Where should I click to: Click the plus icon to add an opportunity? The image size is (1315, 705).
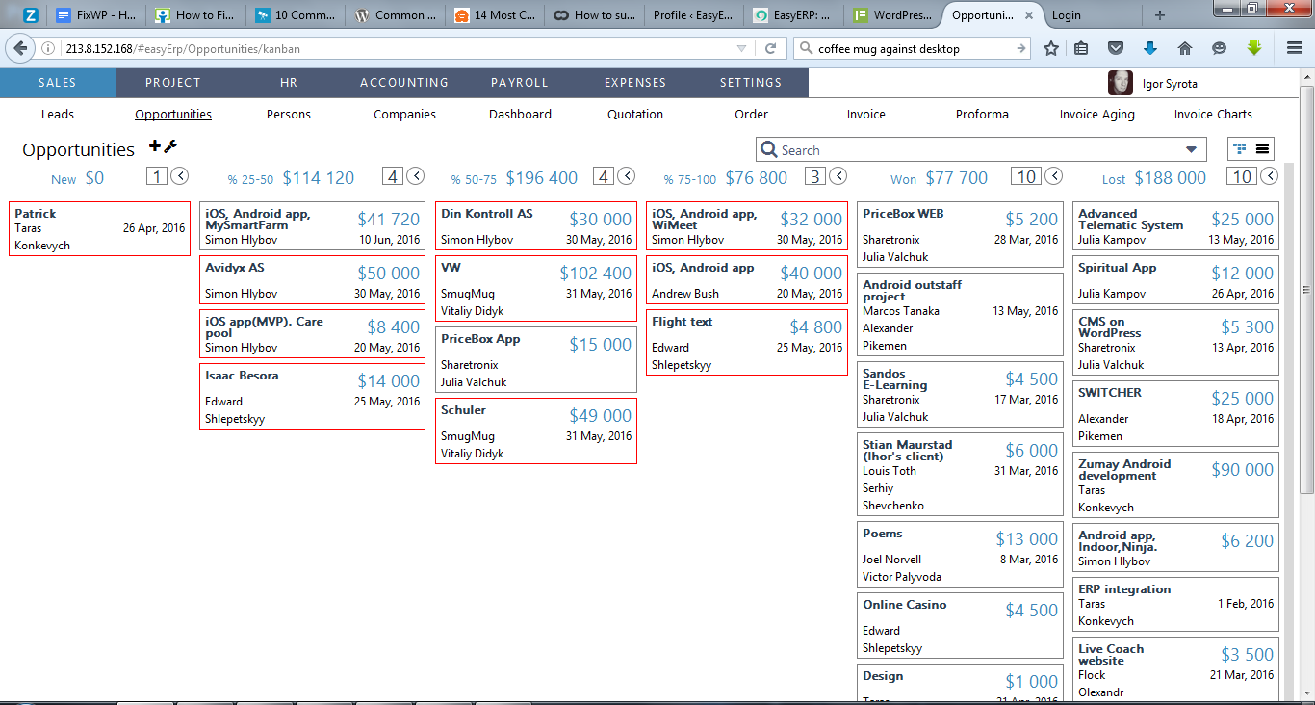pyautogui.click(x=155, y=145)
